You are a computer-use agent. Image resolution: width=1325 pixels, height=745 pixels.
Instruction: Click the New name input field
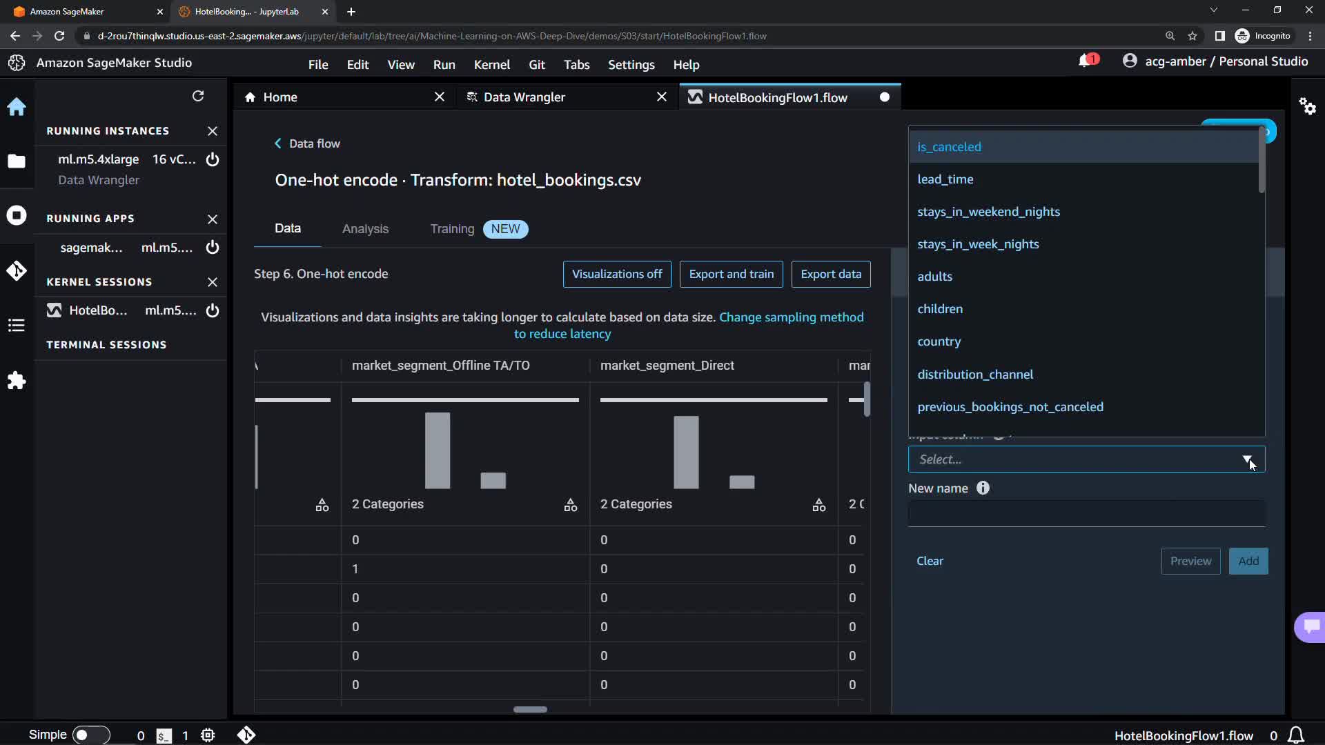1086,514
